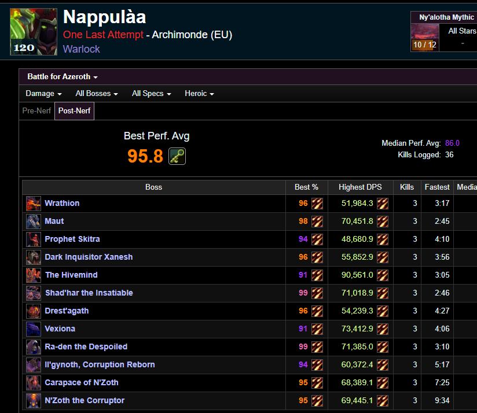Click the Prophet Skitra boss portrait icon
The height and width of the screenshot is (413, 477).
coord(34,239)
